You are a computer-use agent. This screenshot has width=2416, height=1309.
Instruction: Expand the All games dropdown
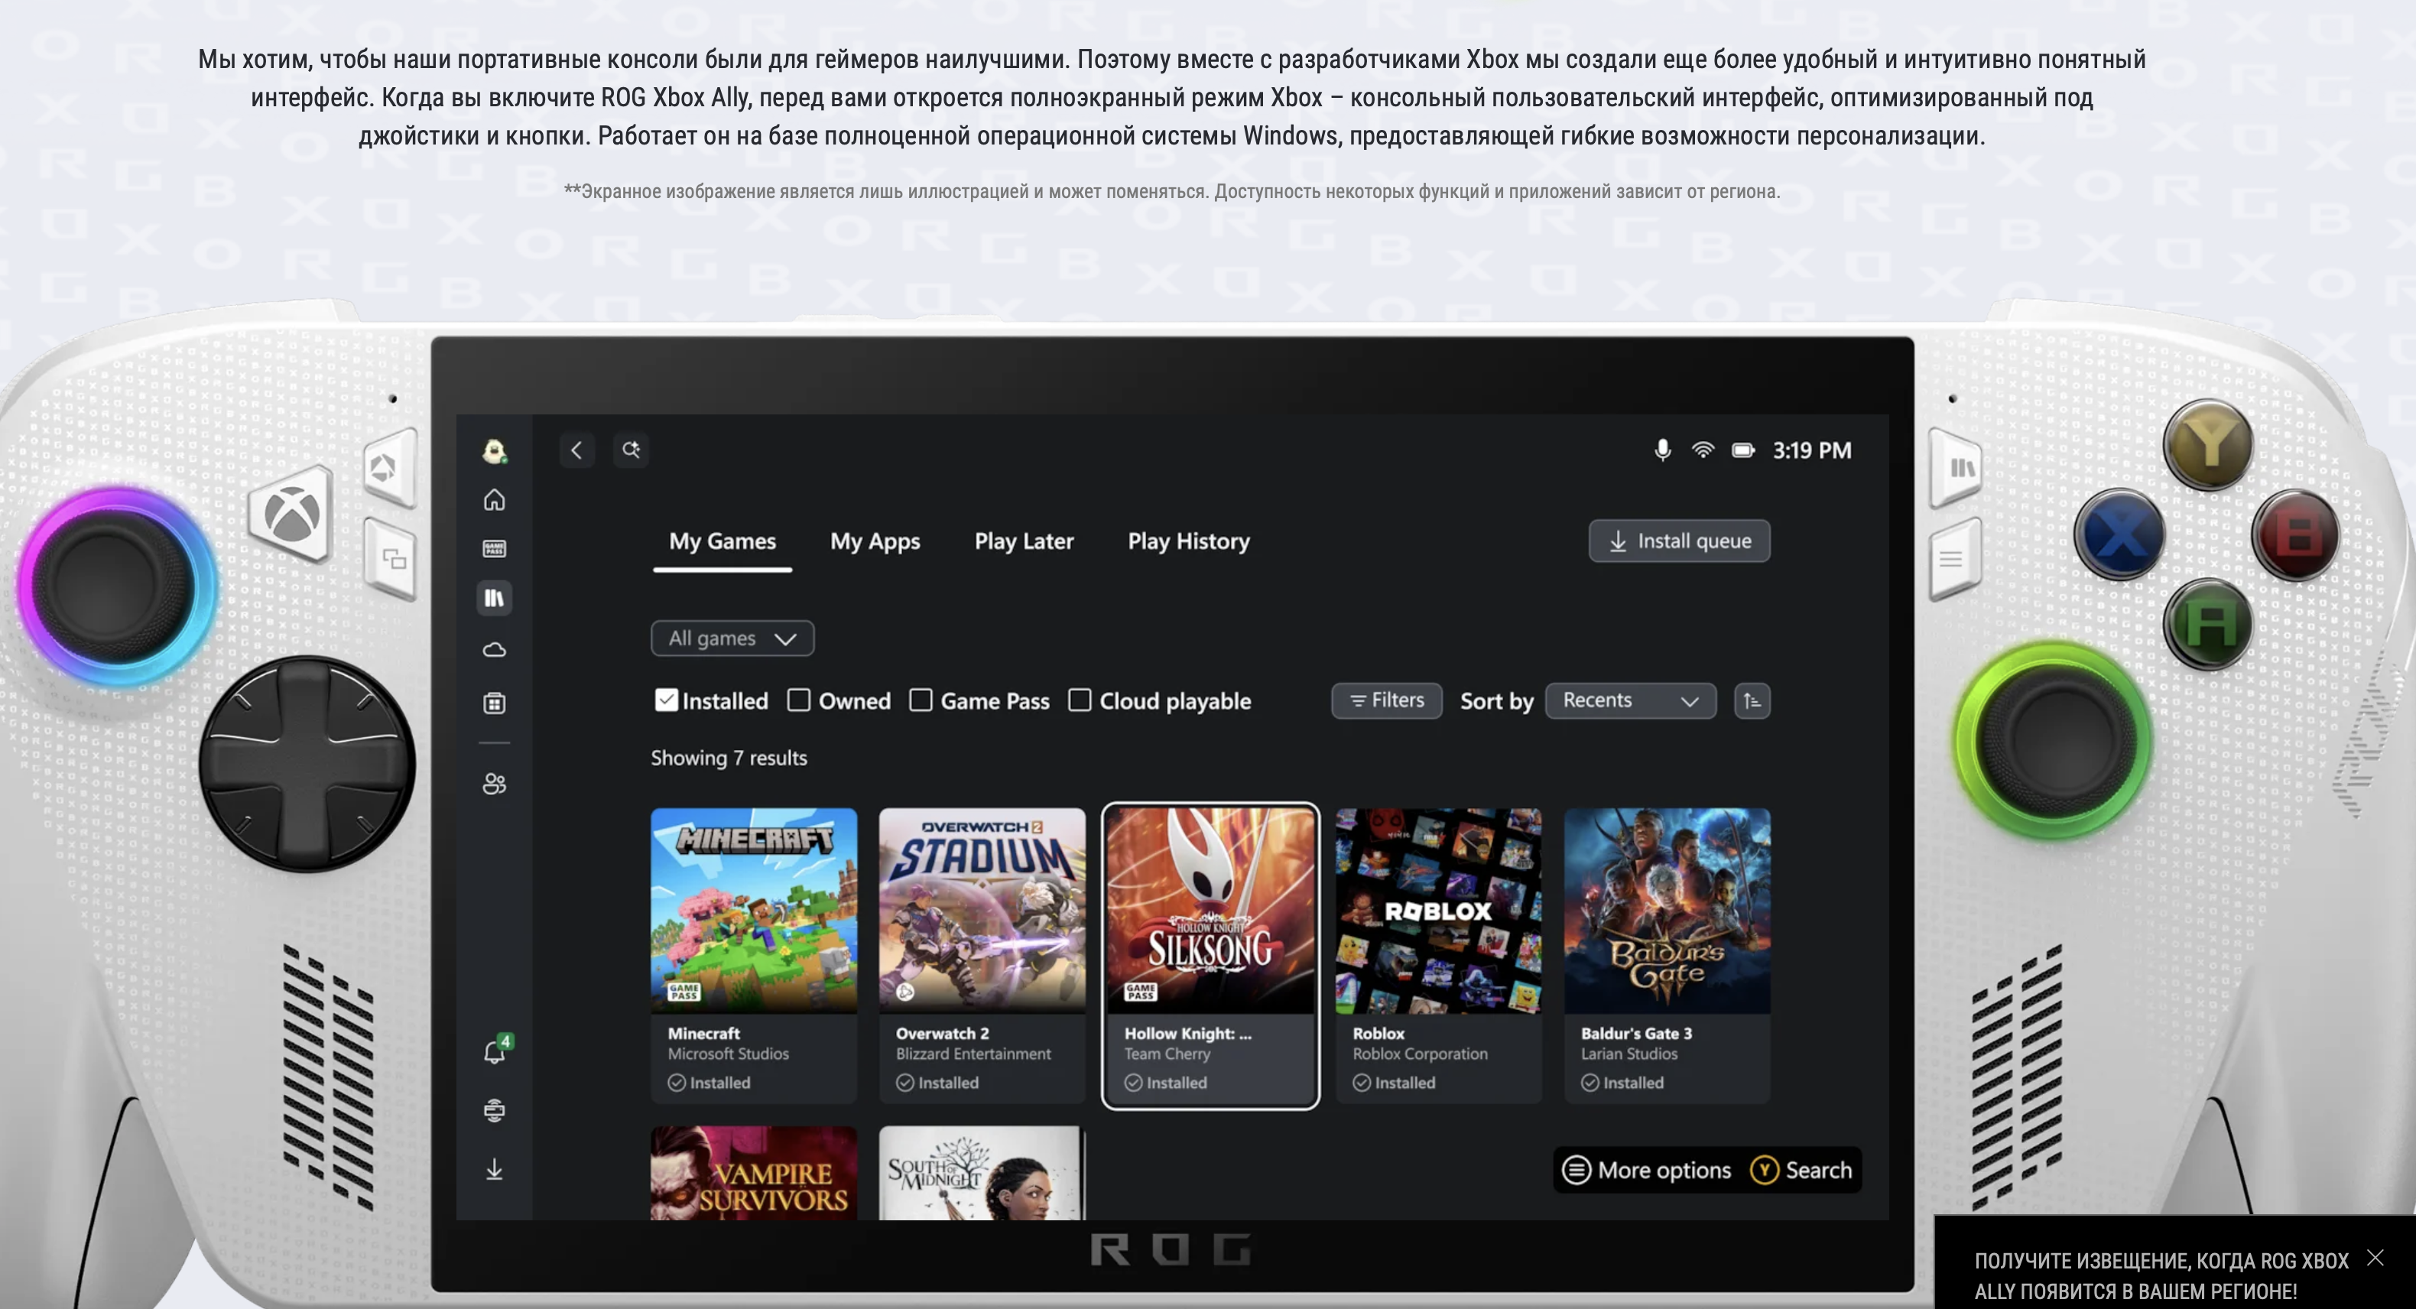click(x=732, y=638)
